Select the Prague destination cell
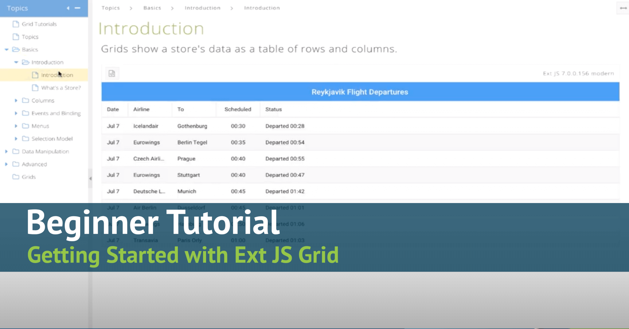This screenshot has width=629, height=329. click(x=194, y=159)
